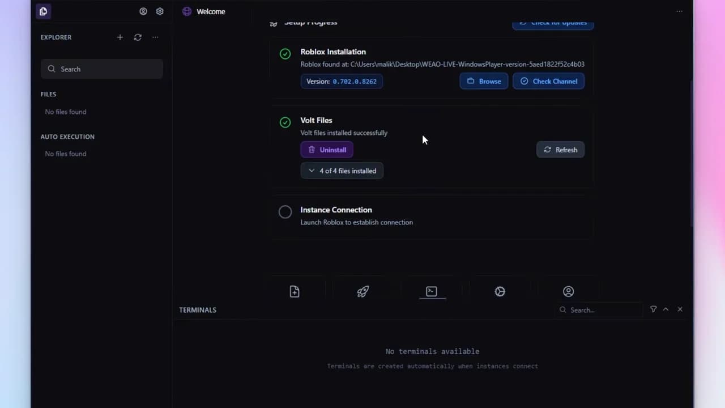Click the rocket launch icon
This screenshot has height=408, width=725.
tap(363, 291)
